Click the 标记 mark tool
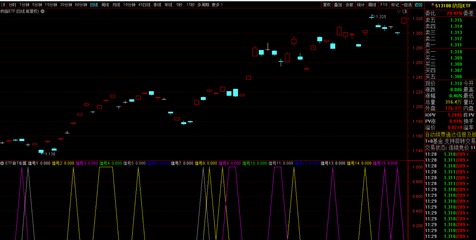 (x=395, y=5)
